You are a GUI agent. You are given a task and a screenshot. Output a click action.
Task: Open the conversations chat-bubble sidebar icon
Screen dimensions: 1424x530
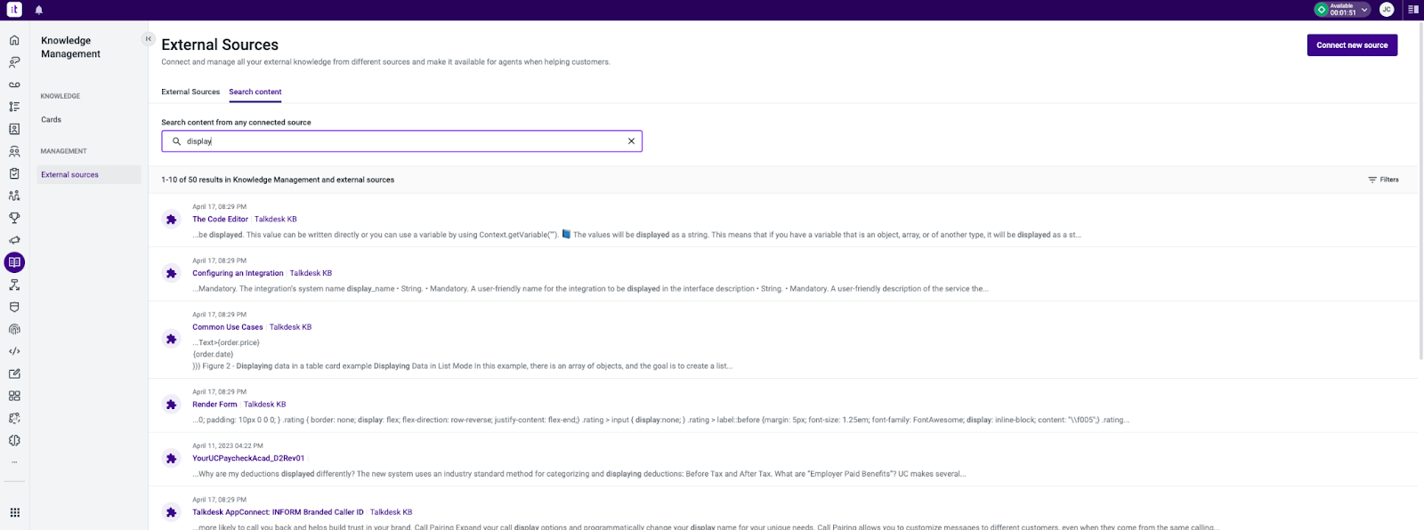[x=14, y=62]
